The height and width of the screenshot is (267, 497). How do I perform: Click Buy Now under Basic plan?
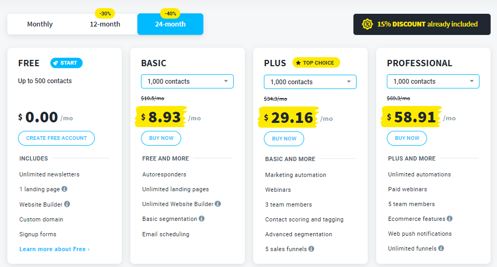click(x=161, y=138)
